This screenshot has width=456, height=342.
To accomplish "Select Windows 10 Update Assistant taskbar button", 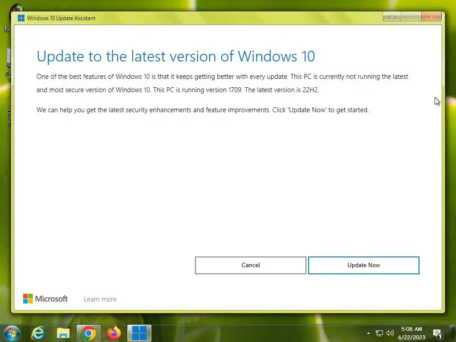I will pos(139,333).
